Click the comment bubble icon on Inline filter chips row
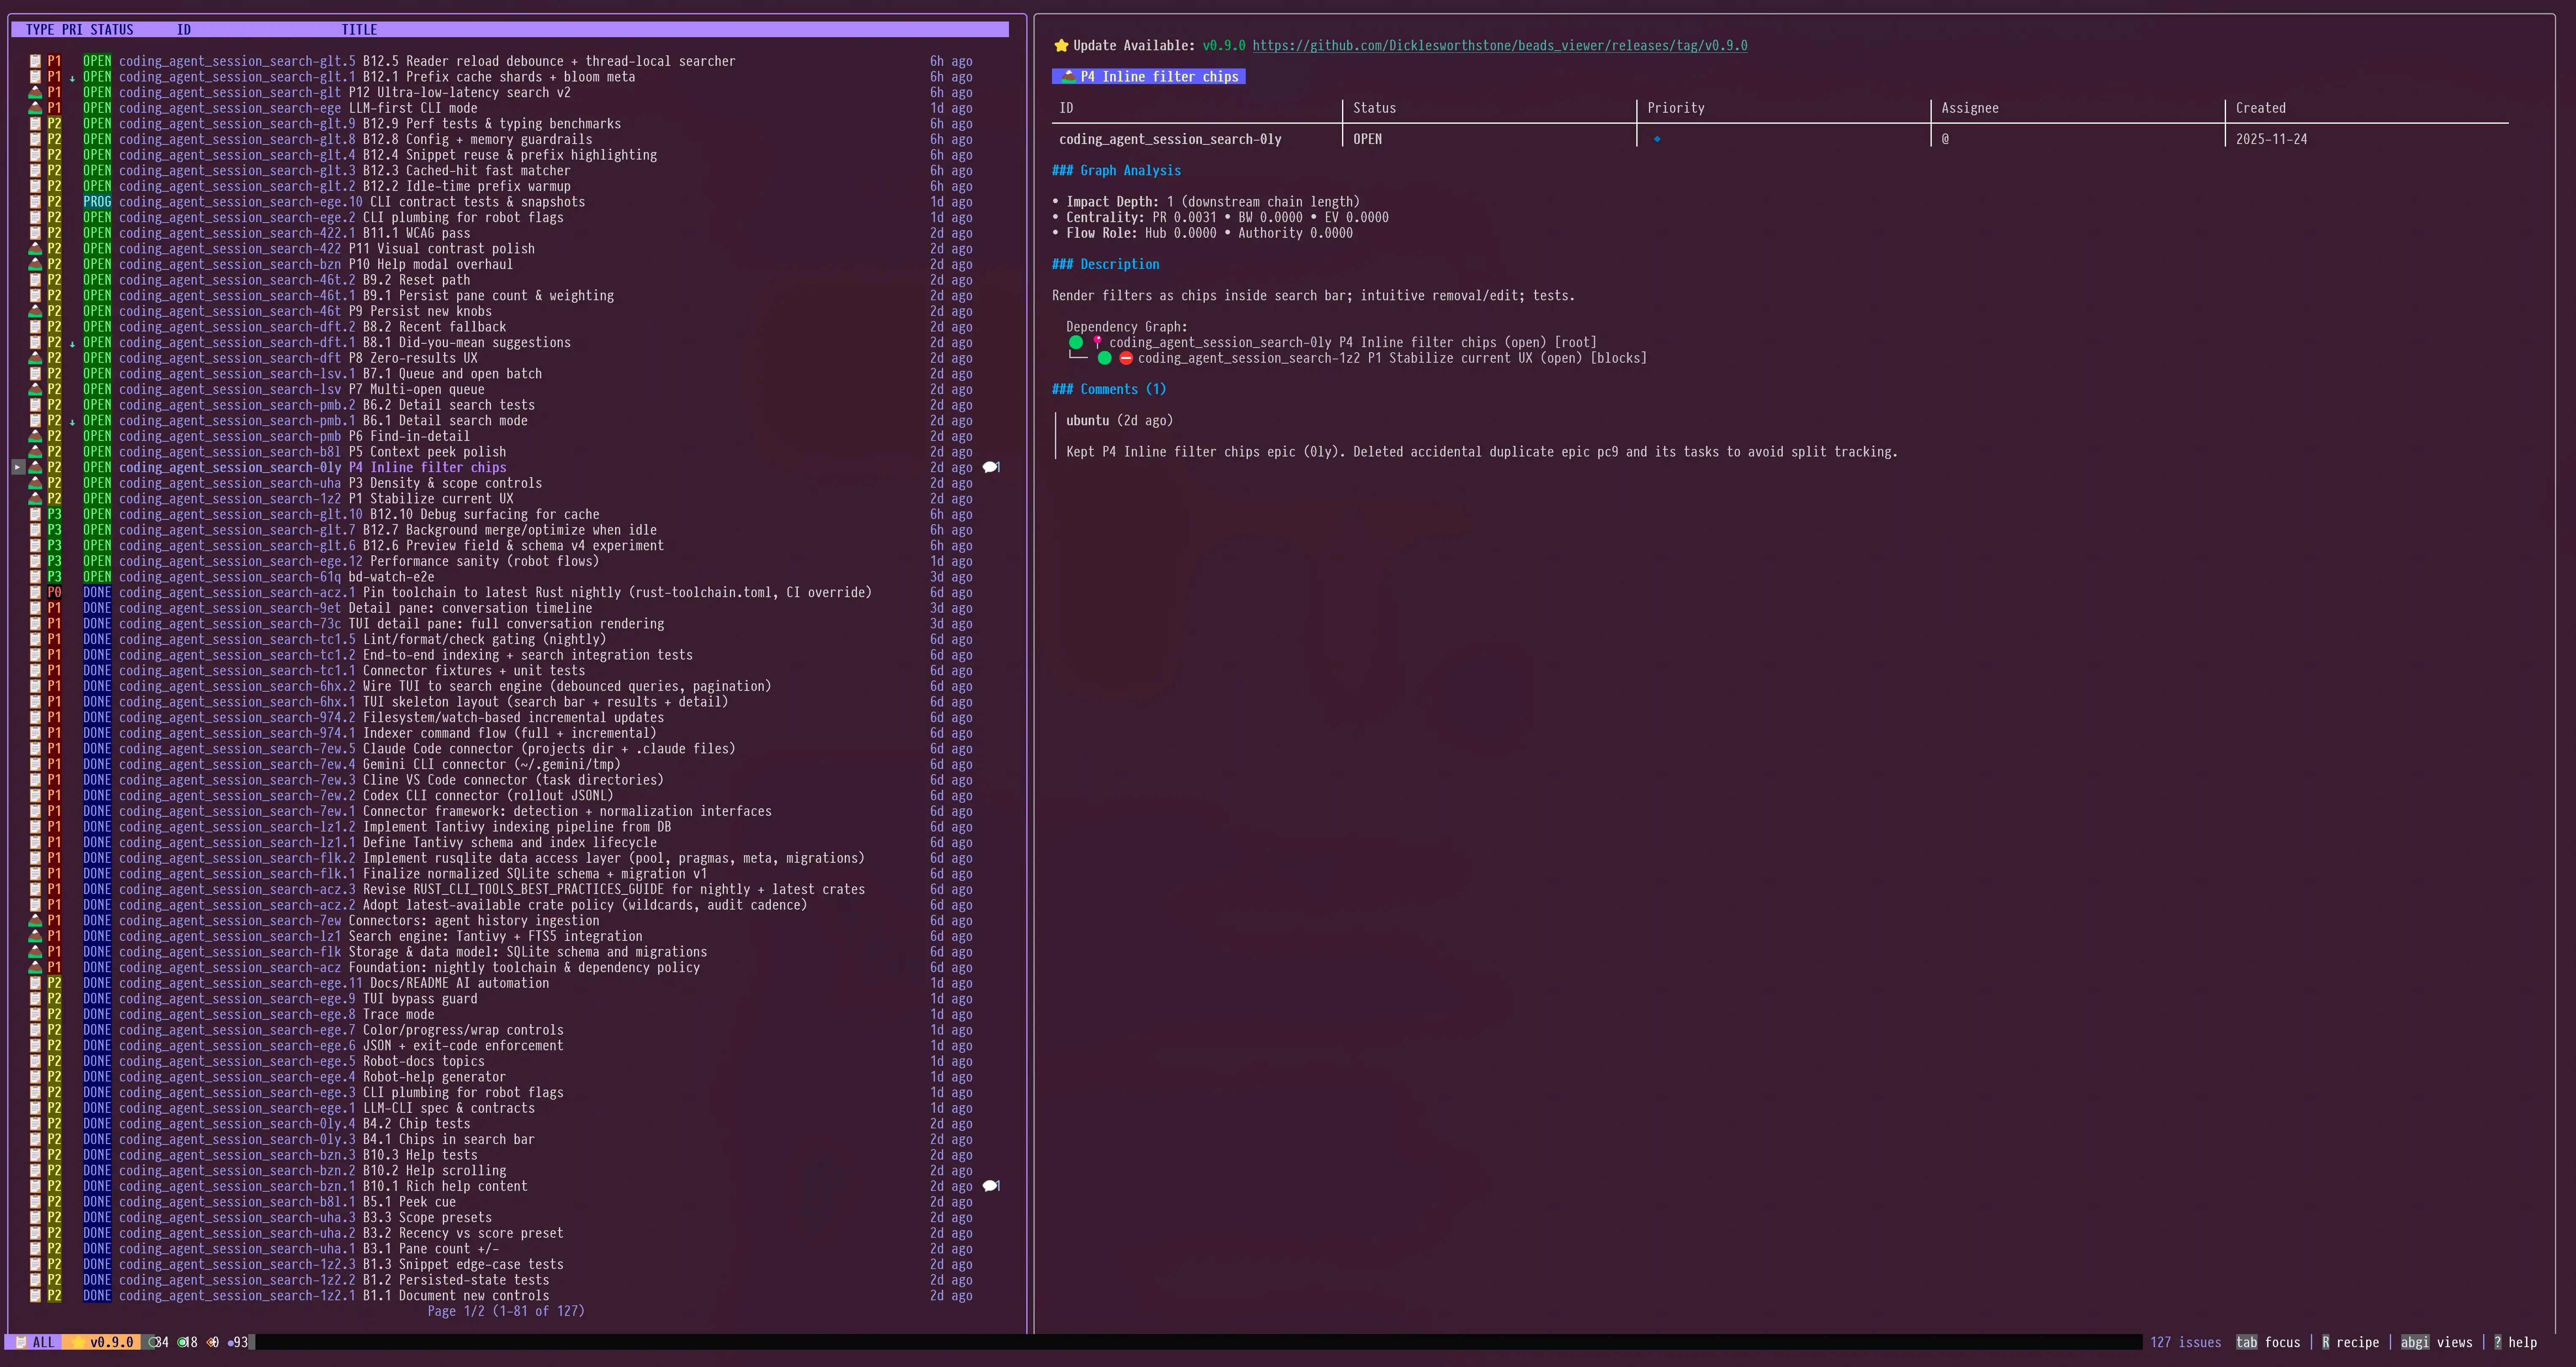The height and width of the screenshot is (1367, 2576). click(x=990, y=467)
